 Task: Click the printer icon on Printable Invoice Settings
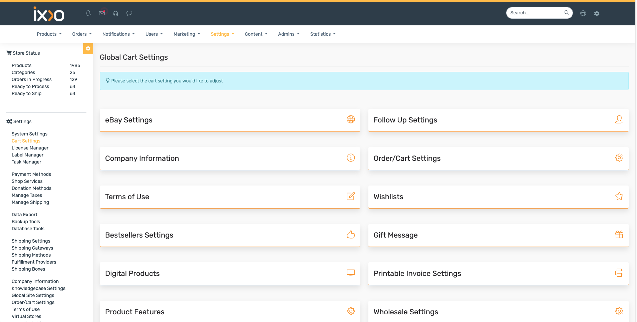coord(619,273)
